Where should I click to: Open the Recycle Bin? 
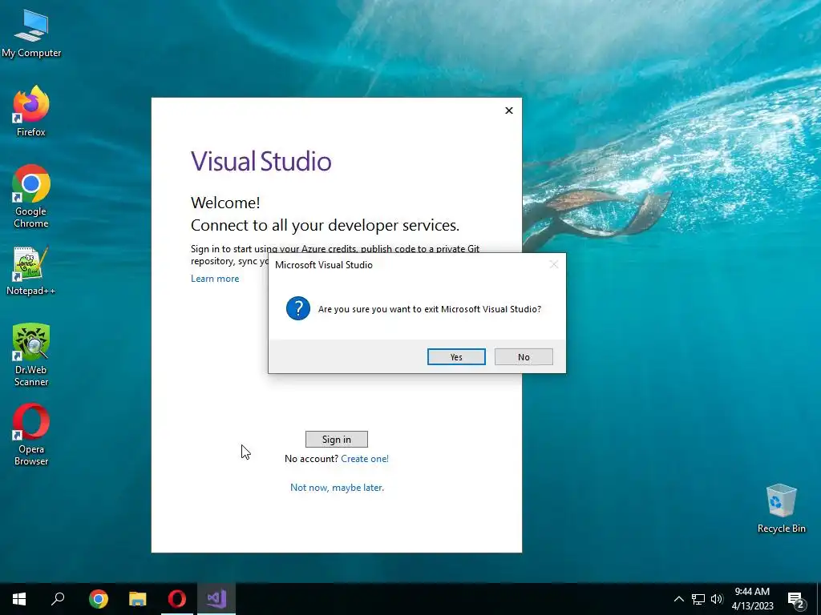pyautogui.click(x=781, y=508)
